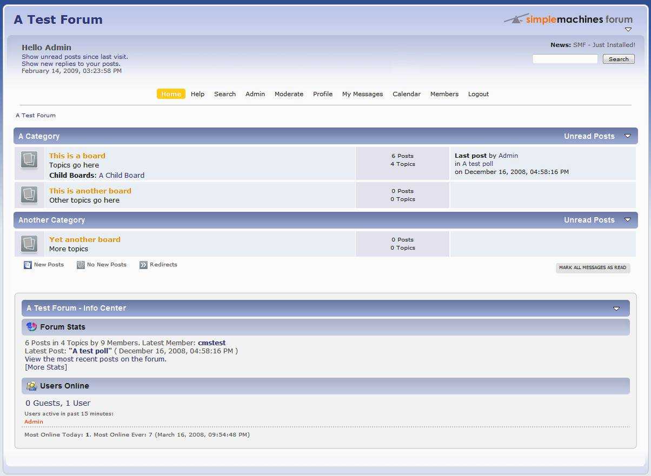Click the Simple Machines Forum logo
This screenshot has height=476, width=651.
click(568, 19)
